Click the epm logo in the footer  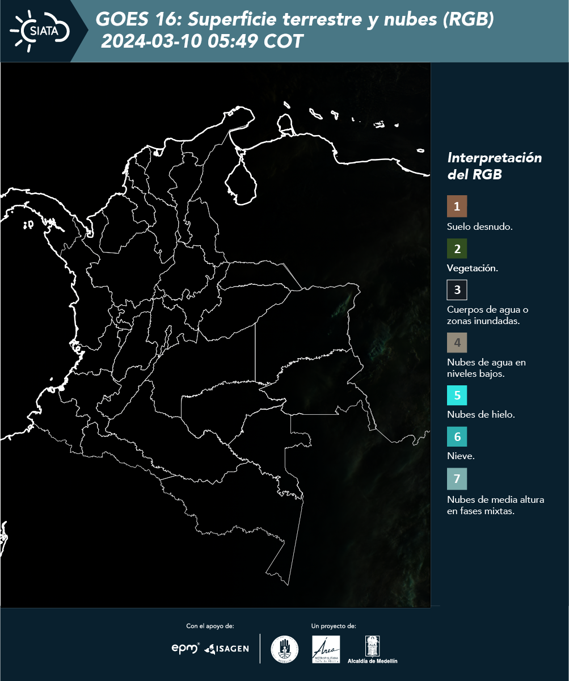(186, 648)
